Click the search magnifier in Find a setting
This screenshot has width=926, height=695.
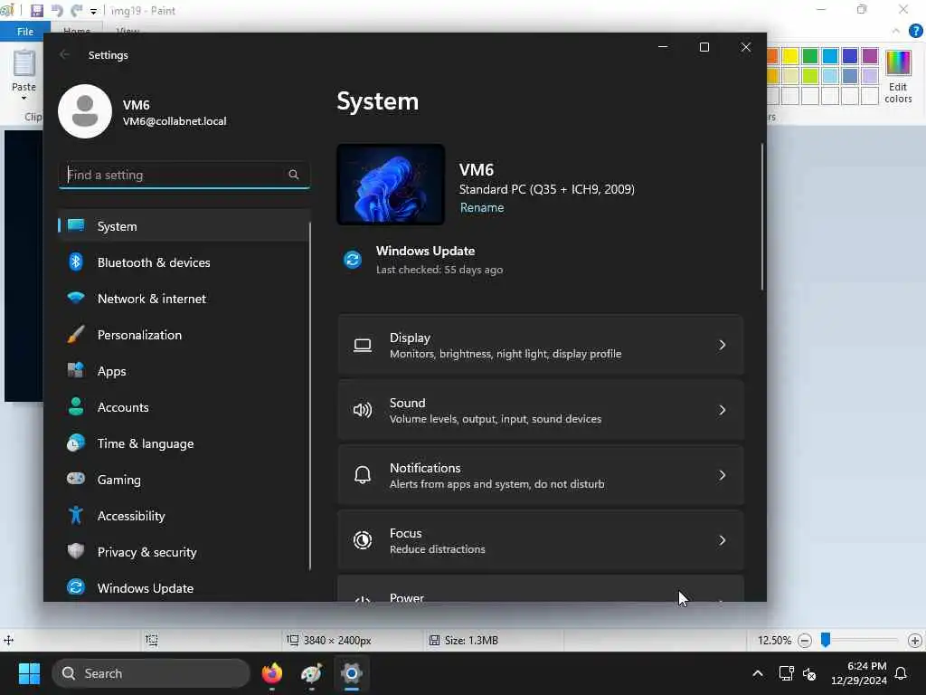click(x=294, y=175)
